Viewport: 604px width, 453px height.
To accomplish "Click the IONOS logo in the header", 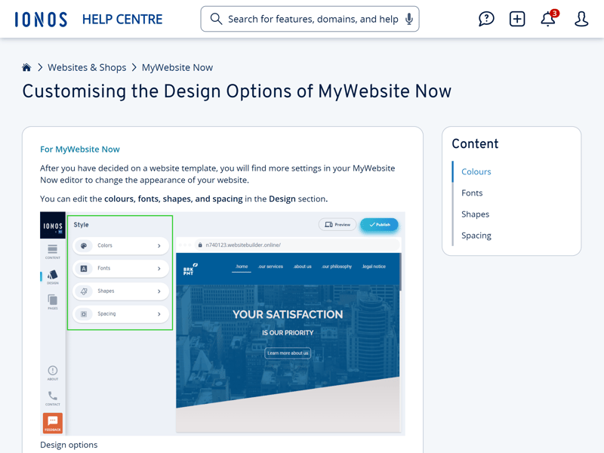I will 41,20.
